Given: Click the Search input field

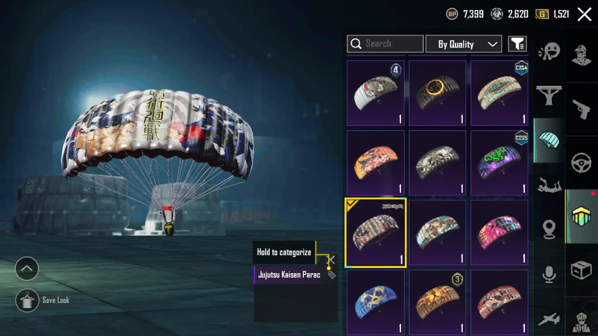Looking at the screenshot, I should click(x=385, y=44).
